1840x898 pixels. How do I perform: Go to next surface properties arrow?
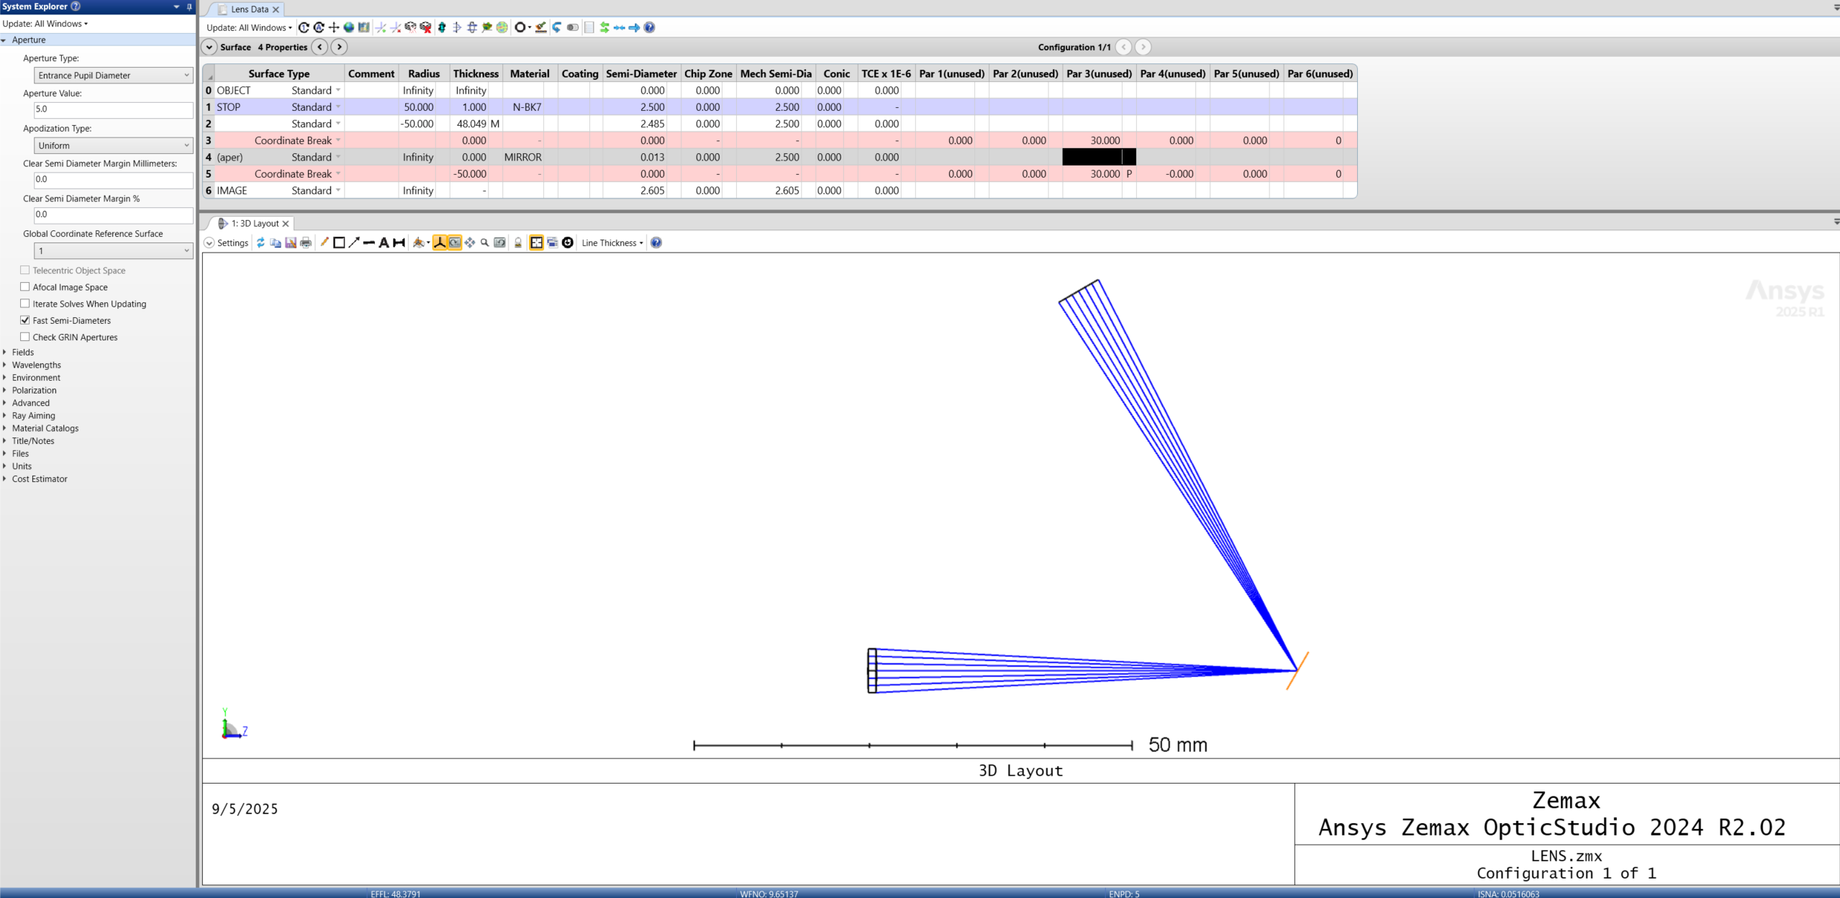(x=339, y=47)
